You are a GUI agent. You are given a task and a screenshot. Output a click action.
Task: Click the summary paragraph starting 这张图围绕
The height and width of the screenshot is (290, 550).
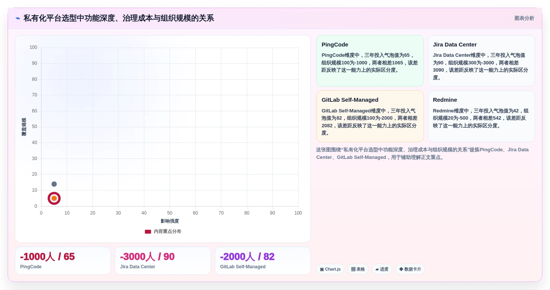(x=422, y=154)
